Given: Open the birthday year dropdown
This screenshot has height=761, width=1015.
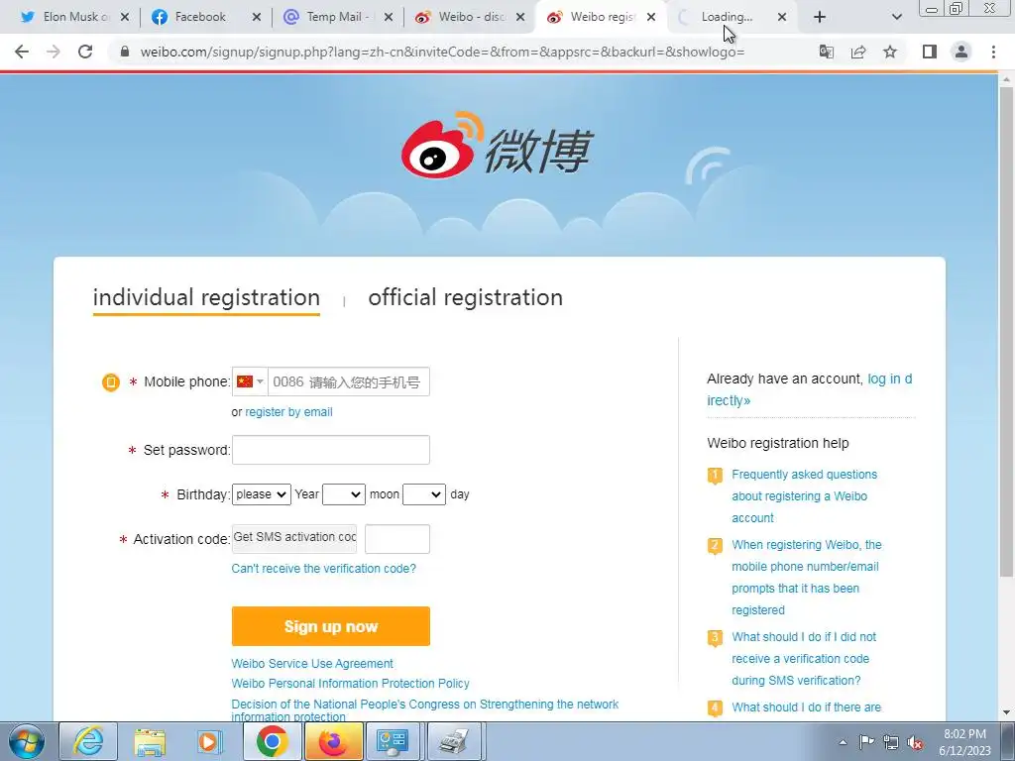Looking at the screenshot, I should [262, 494].
